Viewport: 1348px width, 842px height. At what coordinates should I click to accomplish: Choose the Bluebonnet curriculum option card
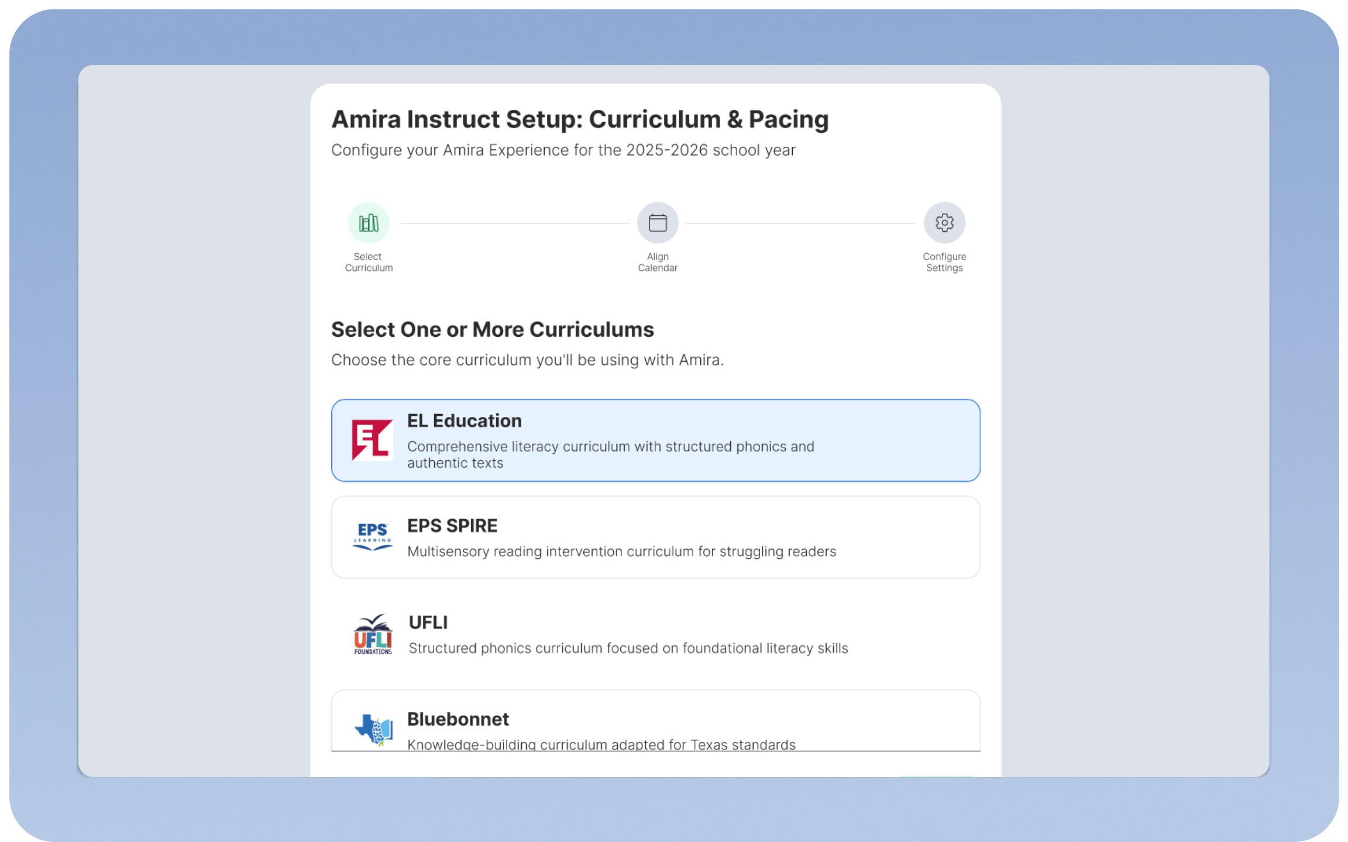tap(655, 720)
